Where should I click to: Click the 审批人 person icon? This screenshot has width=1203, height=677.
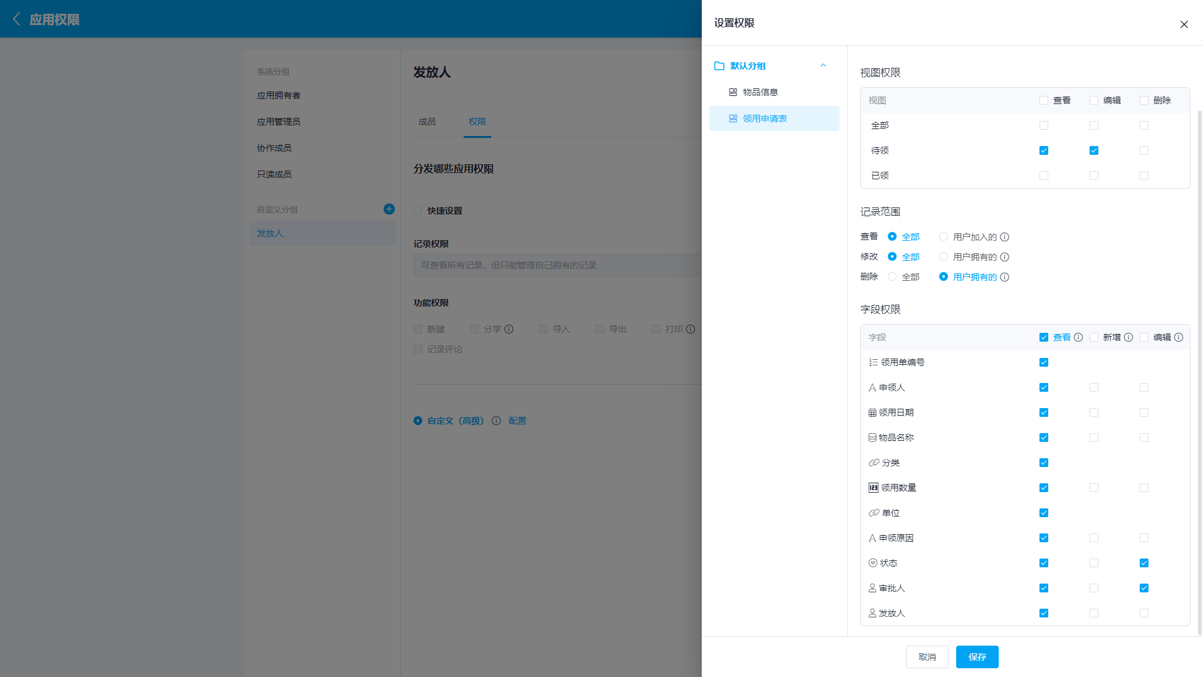(x=872, y=588)
